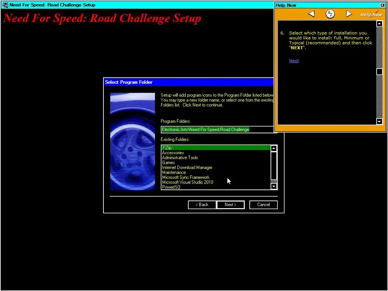388x291 pixels.
Task: Click the Existing Folders scrollbar thumb
Action: [x=274, y=165]
